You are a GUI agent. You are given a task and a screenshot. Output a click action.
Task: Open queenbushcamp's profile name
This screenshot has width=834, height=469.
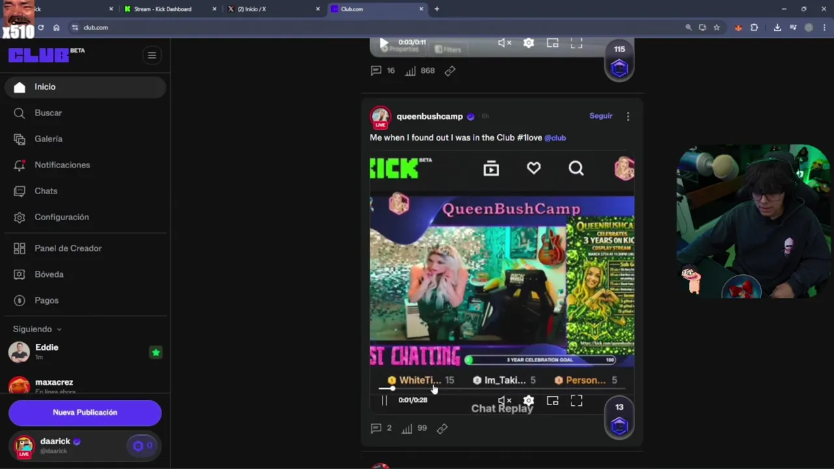pos(429,117)
